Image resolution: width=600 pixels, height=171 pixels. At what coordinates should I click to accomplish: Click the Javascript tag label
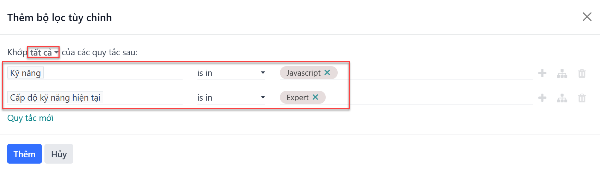click(304, 73)
